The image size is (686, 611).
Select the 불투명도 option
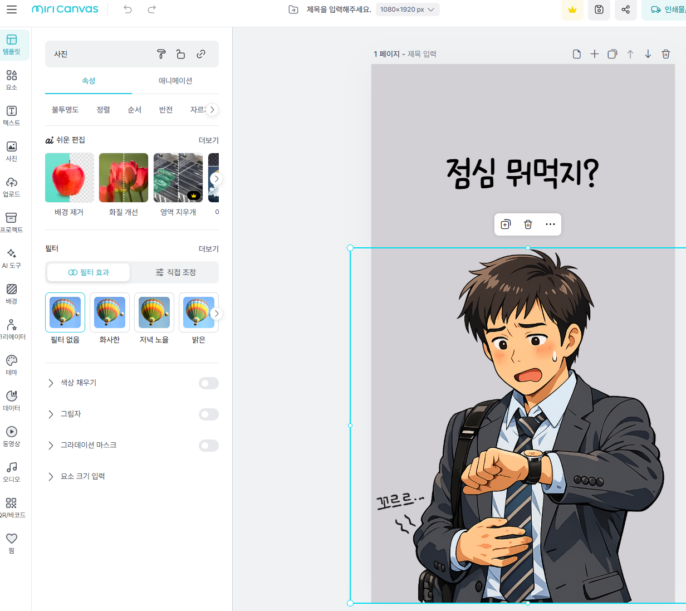coord(65,110)
